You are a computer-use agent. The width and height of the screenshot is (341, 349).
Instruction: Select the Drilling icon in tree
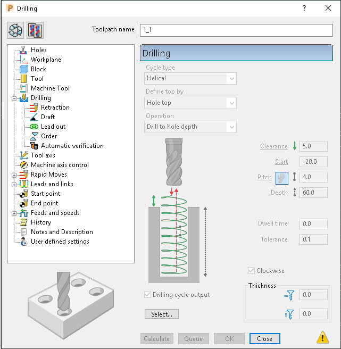pyautogui.click(x=23, y=98)
